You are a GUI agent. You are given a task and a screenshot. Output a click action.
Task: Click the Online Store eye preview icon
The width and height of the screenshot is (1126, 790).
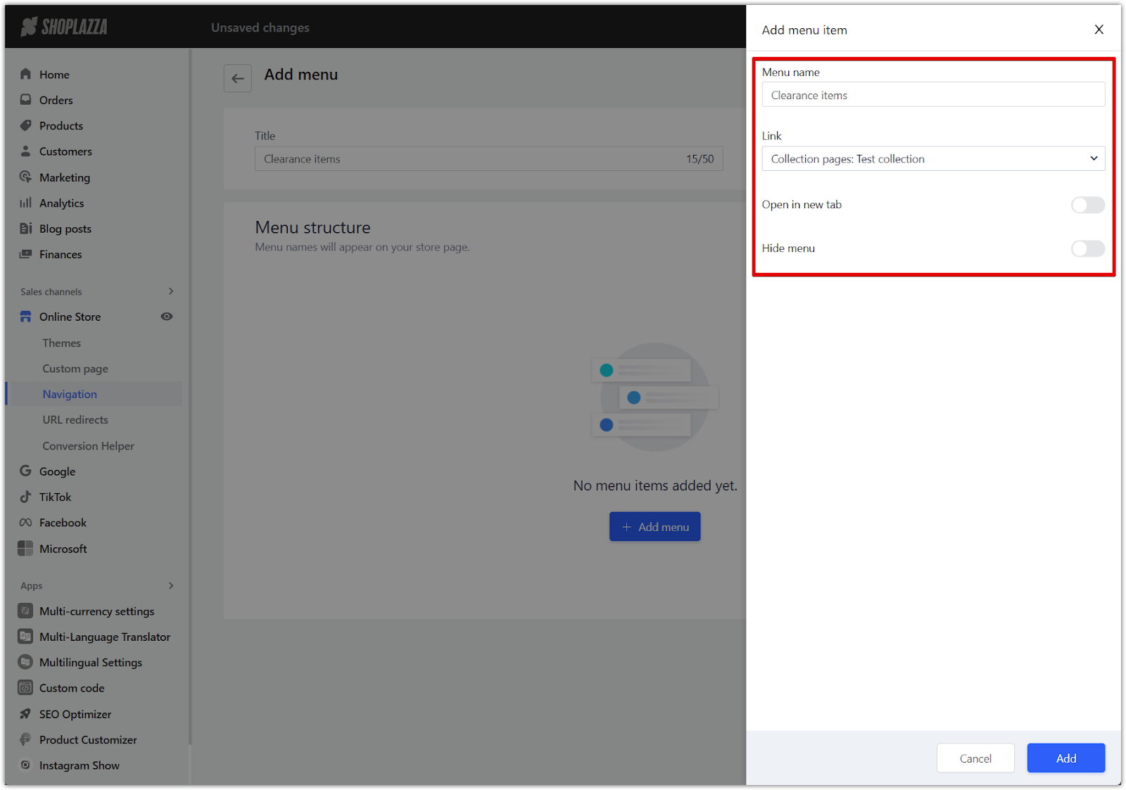coord(167,317)
